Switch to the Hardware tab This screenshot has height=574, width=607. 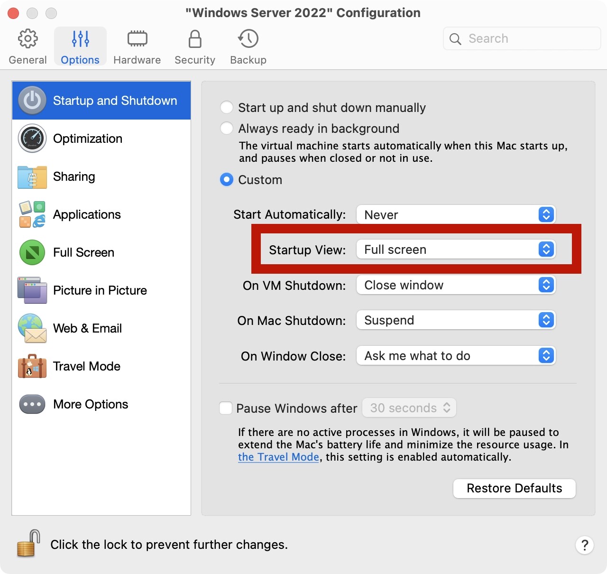pos(137,46)
